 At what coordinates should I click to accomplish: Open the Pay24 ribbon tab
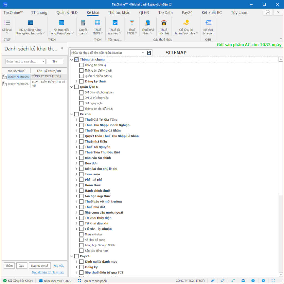click(x=187, y=12)
